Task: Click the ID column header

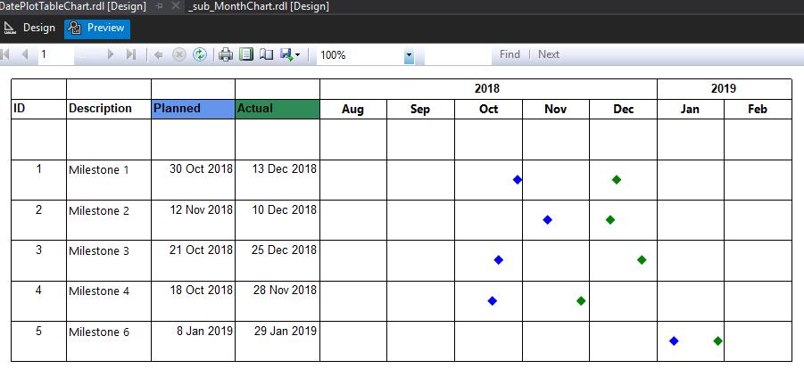Action: (x=38, y=109)
